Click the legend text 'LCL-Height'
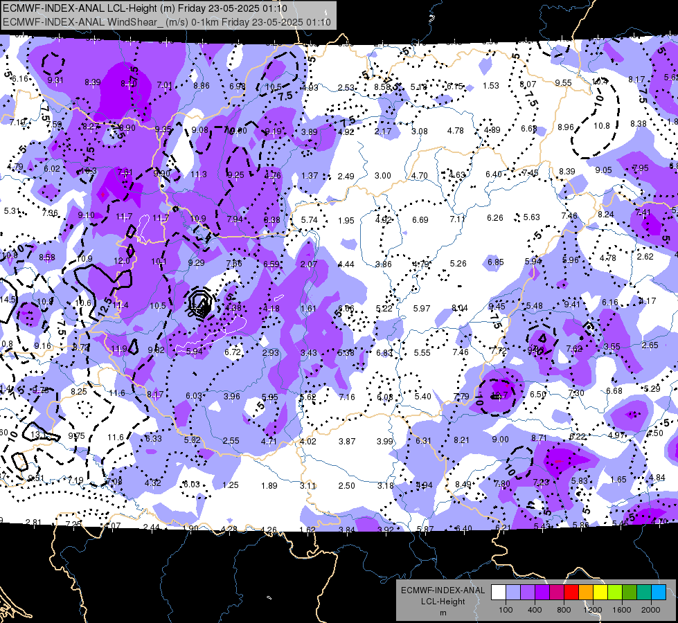This screenshot has height=623, width=678. [443, 602]
